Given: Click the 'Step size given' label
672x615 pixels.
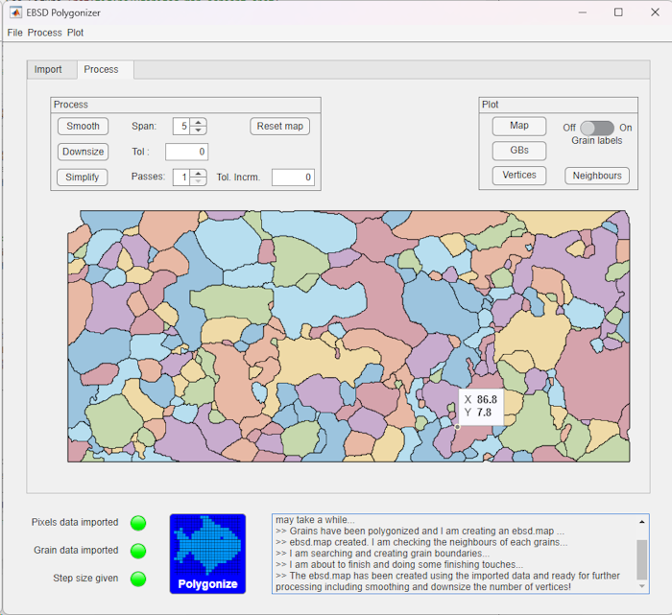Looking at the screenshot, I should pyautogui.click(x=85, y=579).
